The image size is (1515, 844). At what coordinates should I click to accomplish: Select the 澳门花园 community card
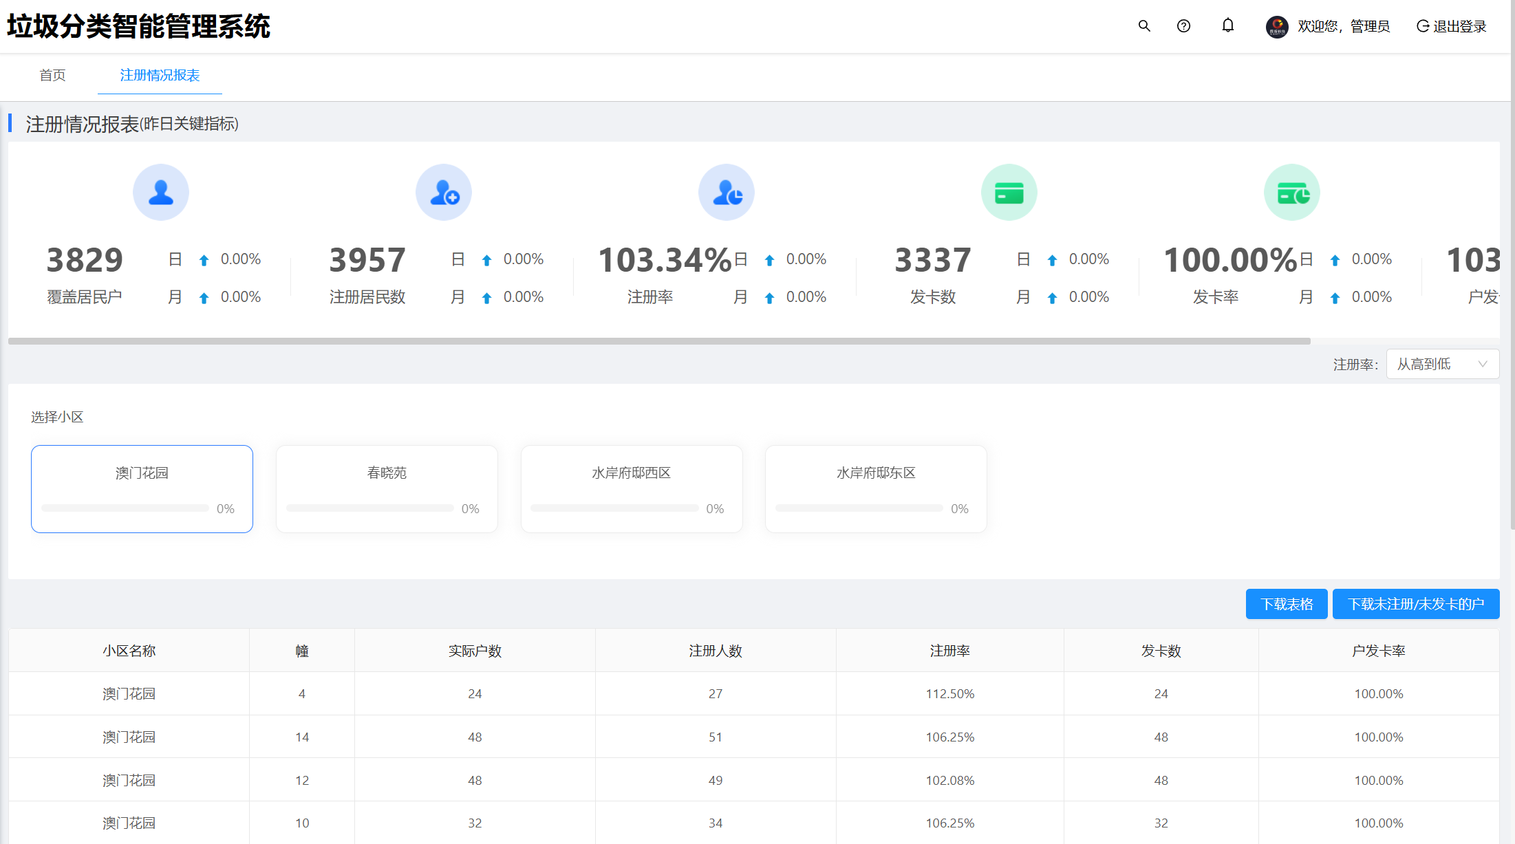pyautogui.click(x=142, y=489)
